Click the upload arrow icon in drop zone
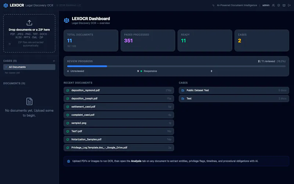This screenshot has height=184, width=294. (x=29, y=23)
